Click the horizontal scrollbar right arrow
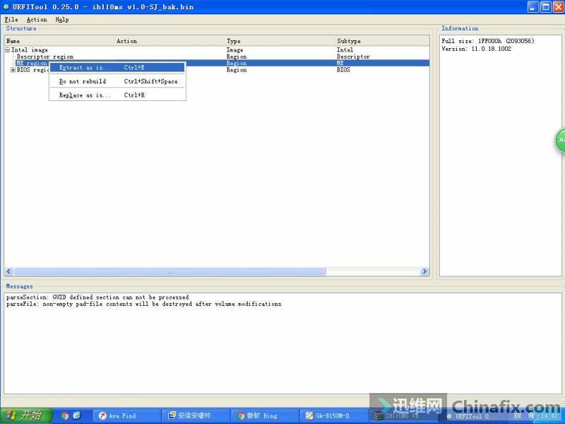The width and height of the screenshot is (565, 424). pyautogui.click(x=424, y=271)
